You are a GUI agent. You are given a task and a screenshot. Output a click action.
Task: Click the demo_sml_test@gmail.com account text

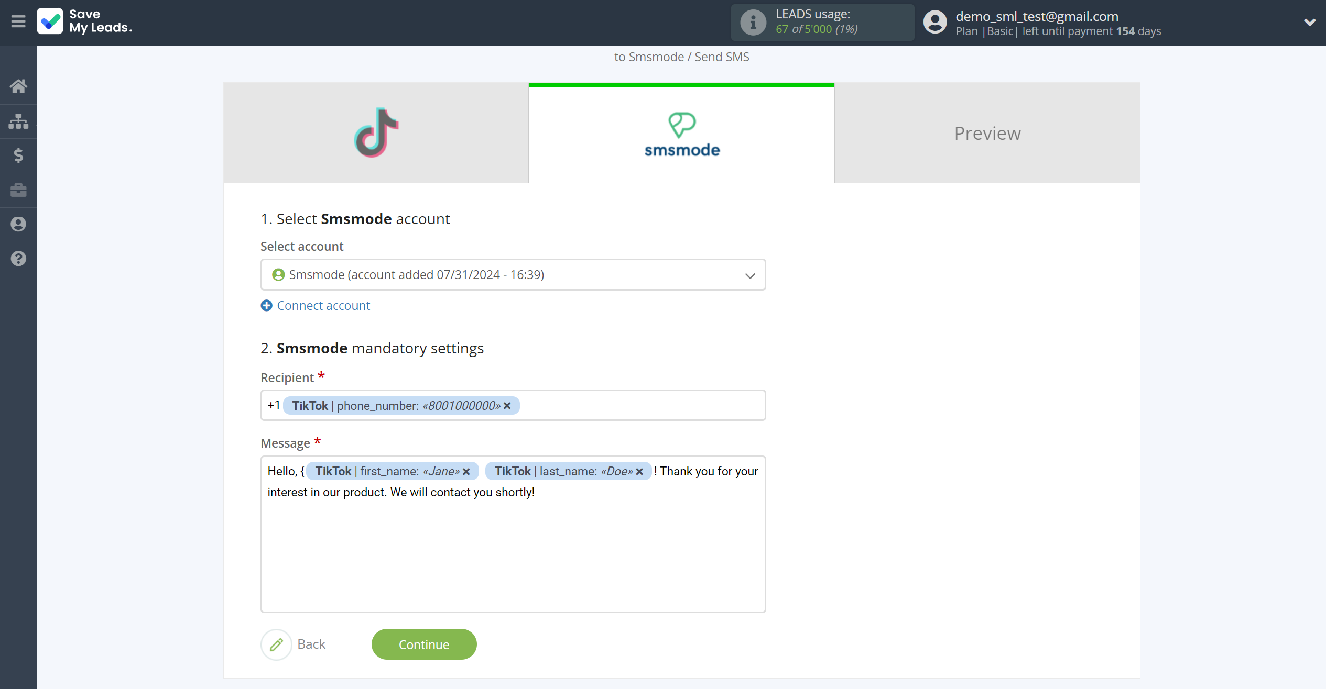click(1037, 16)
